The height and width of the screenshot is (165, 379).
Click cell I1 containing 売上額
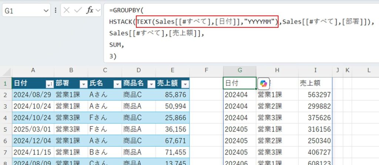(x=315, y=83)
